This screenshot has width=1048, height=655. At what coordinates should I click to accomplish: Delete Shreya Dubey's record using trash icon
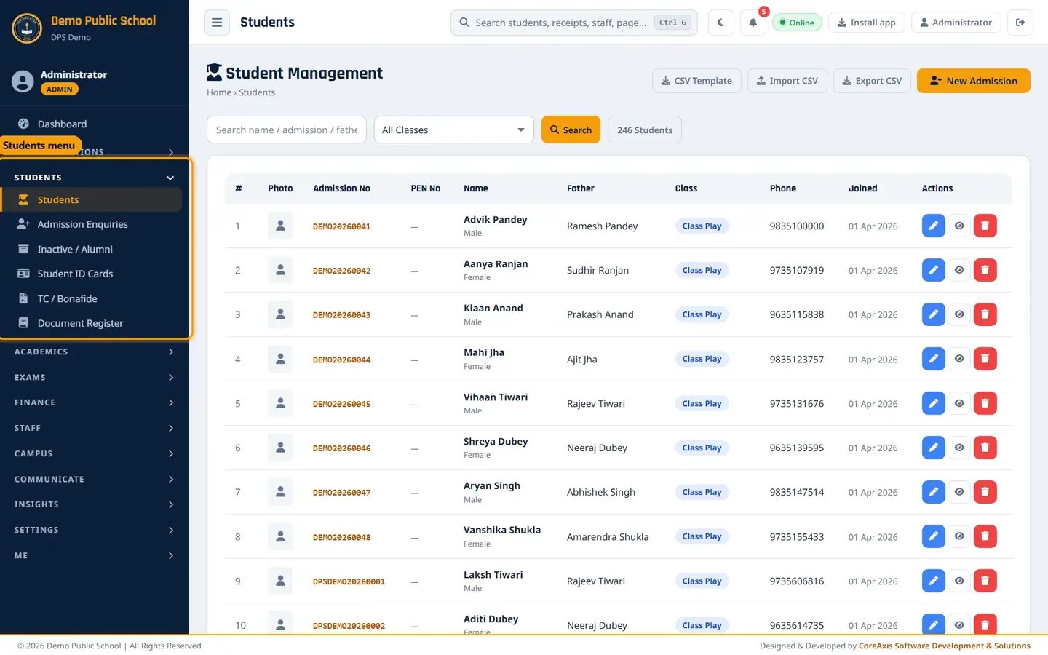point(985,448)
